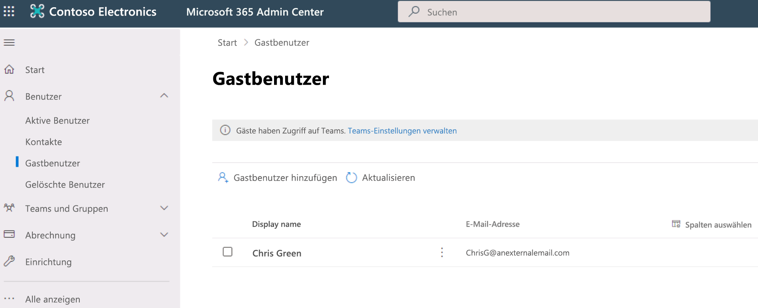Click Microsoft 365 Admin Center title
This screenshot has height=308, width=758.
255,12
